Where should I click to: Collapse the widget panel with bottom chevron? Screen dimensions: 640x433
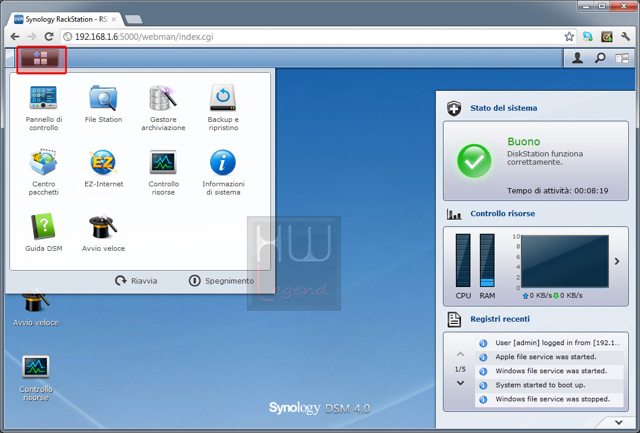pos(619,422)
